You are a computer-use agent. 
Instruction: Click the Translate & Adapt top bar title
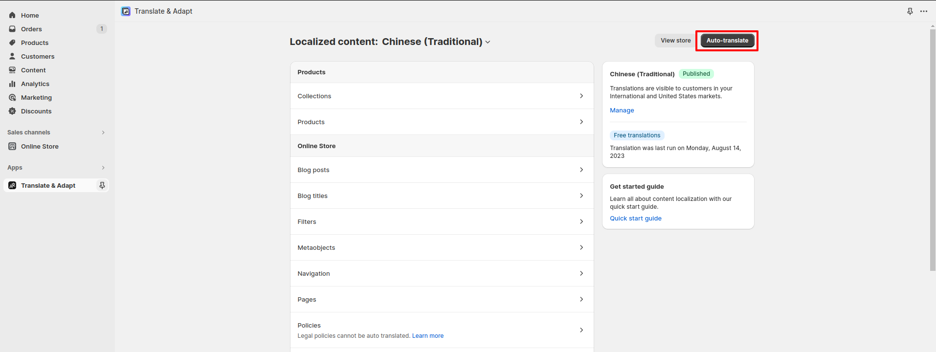coord(163,11)
